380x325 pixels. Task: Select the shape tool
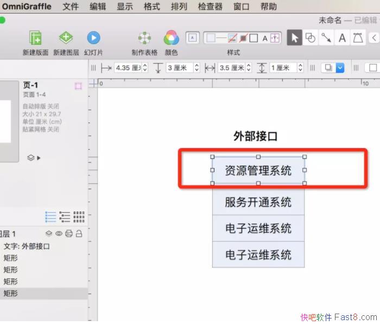pyautogui.click(x=311, y=38)
